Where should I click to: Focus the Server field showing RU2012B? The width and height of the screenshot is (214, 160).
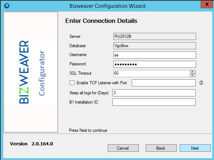coord(155,36)
